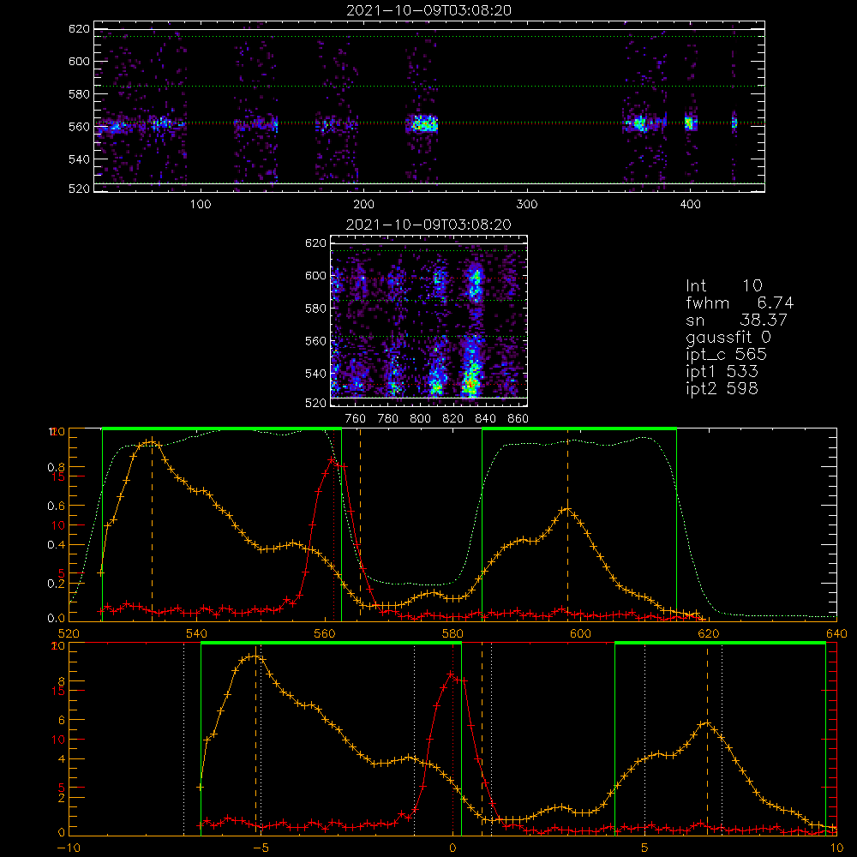Image resolution: width=857 pixels, height=857 pixels.
Task: Click y-axis label 0.8 of the upper profile plot
Action: coord(56,467)
